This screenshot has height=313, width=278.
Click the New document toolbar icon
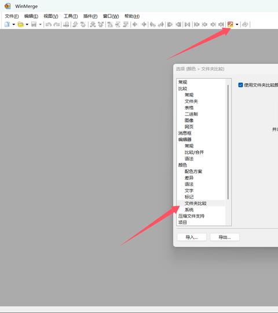click(x=7, y=24)
